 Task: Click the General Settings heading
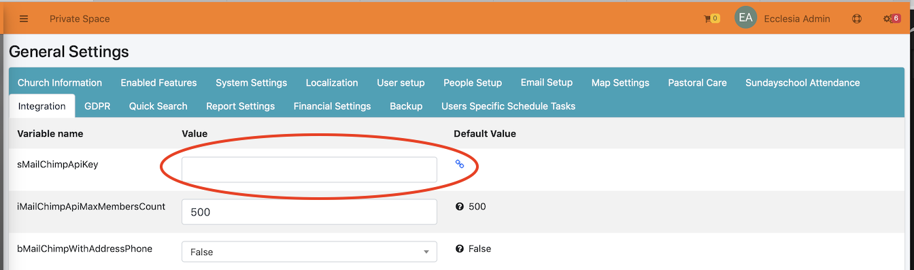(x=69, y=52)
